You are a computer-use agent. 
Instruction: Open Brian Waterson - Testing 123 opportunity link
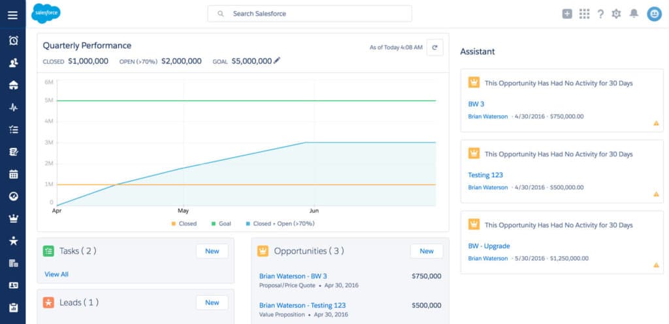click(x=302, y=305)
